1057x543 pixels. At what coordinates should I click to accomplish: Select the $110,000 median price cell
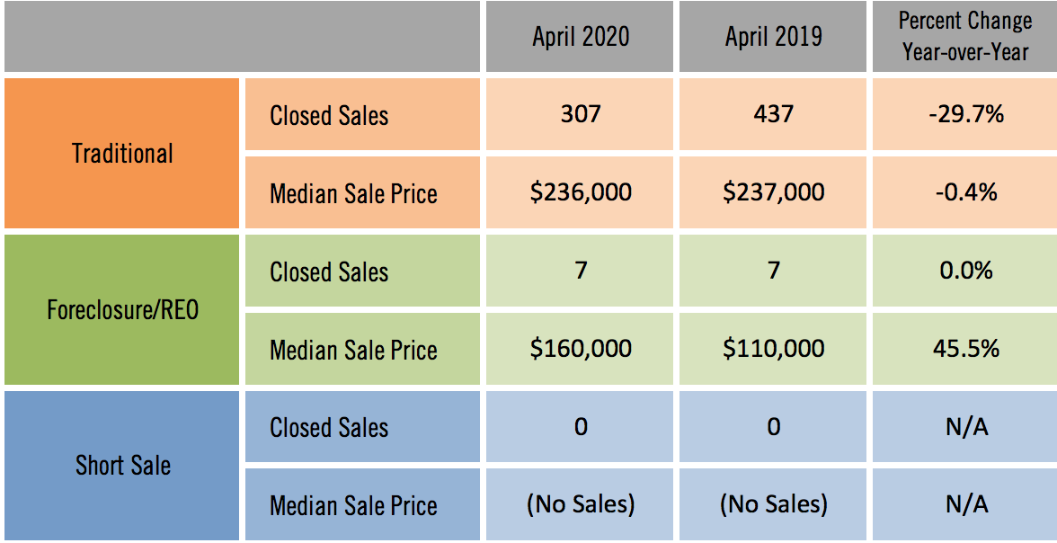773,349
